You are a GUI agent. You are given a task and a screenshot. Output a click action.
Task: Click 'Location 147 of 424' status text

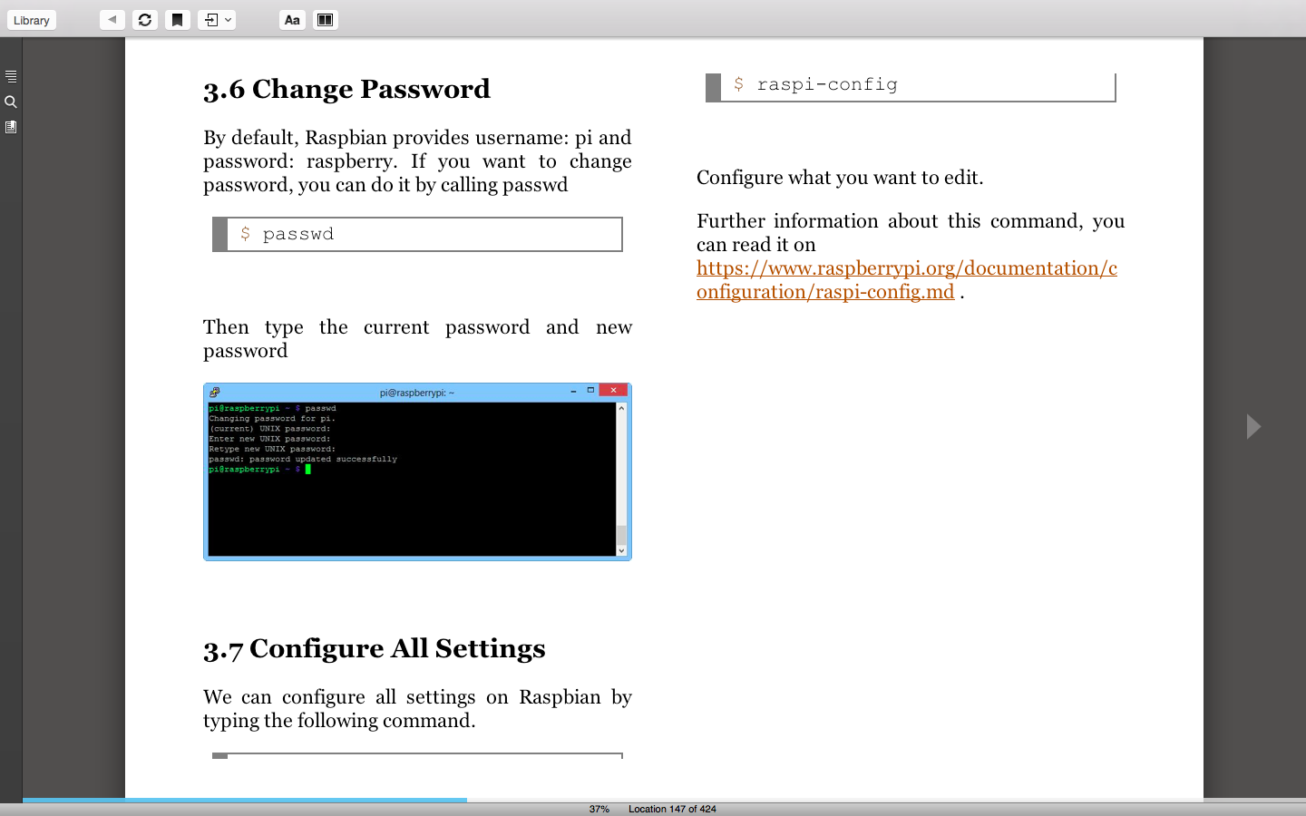tap(672, 809)
